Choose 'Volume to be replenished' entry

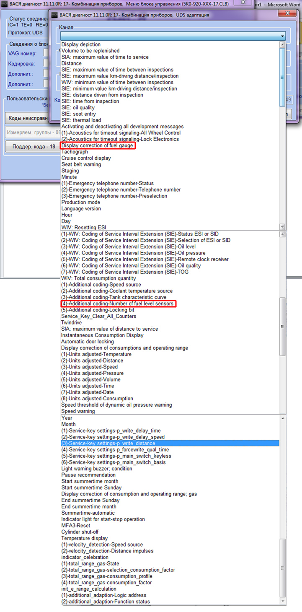pos(90,51)
